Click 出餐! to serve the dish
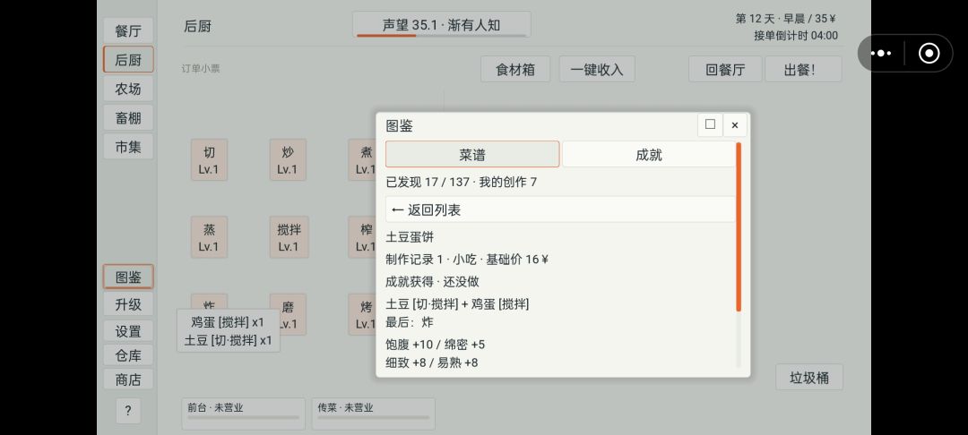 (x=803, y=69)
